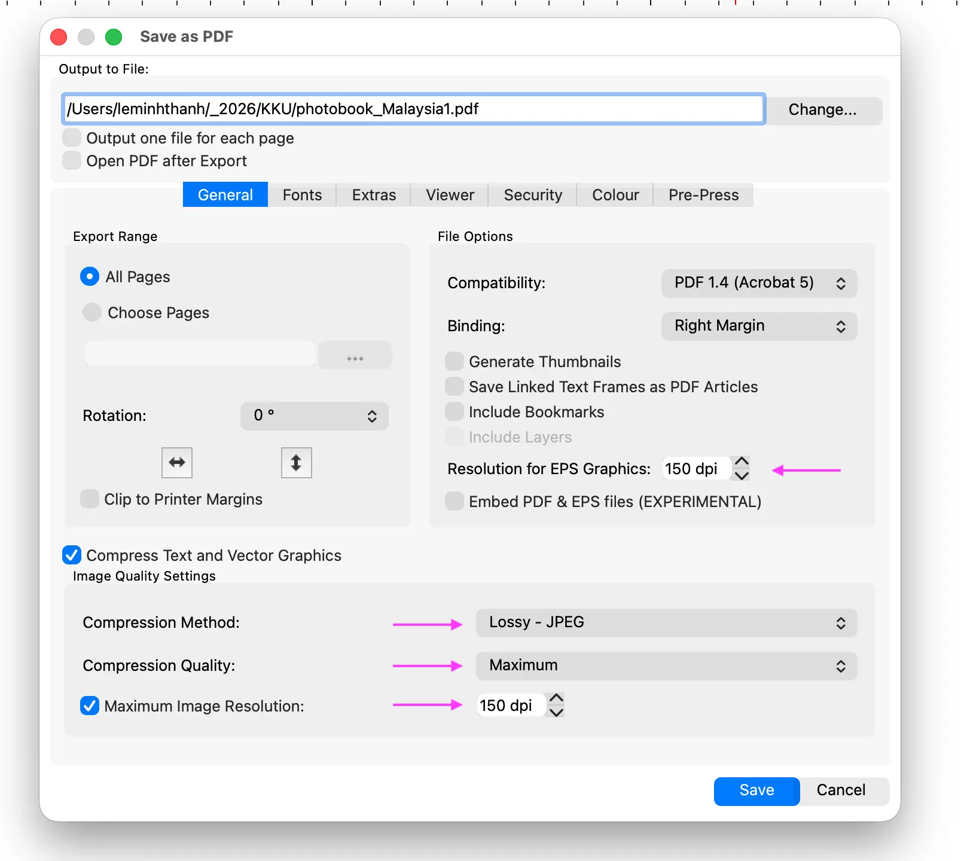Open the Compatibility dropdown
The width and height of the screenshot is (964, 861).
[x=759, y=283]
